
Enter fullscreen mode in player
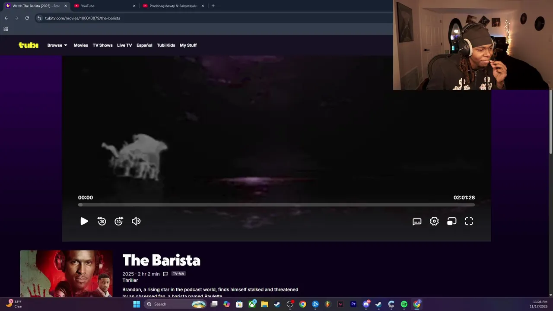pos(469,221)
